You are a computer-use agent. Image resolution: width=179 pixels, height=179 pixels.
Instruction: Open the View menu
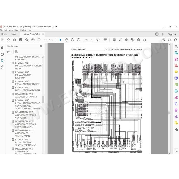click(x=11, y=30)
